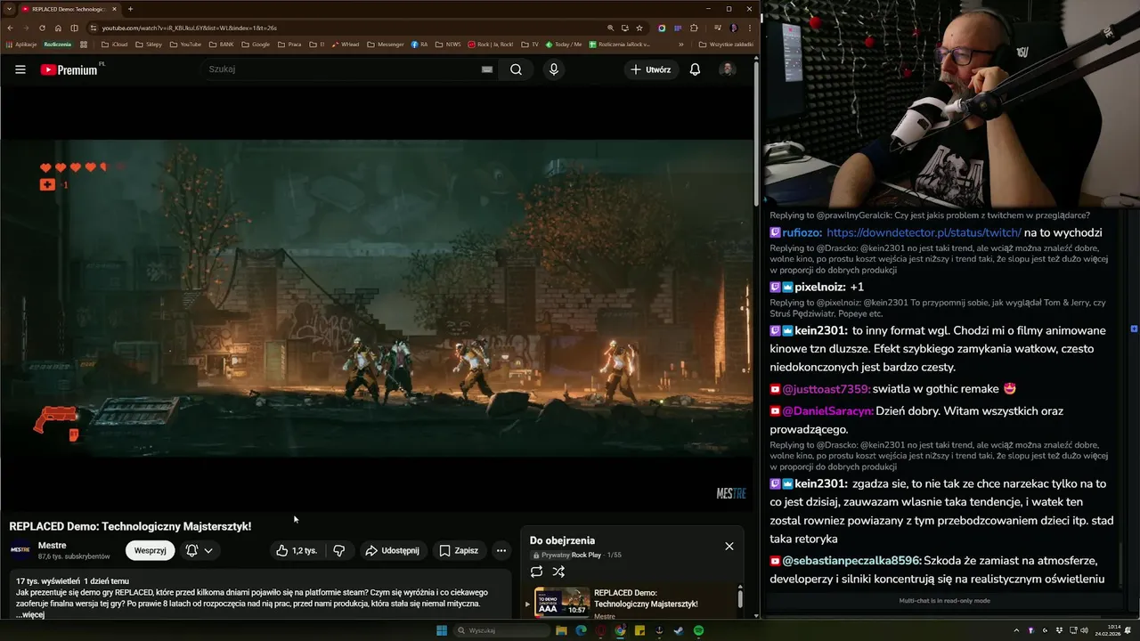Open the Praca bookmarks folder
This screenshot has width=1140, height=641.
(x=289, y=44)
